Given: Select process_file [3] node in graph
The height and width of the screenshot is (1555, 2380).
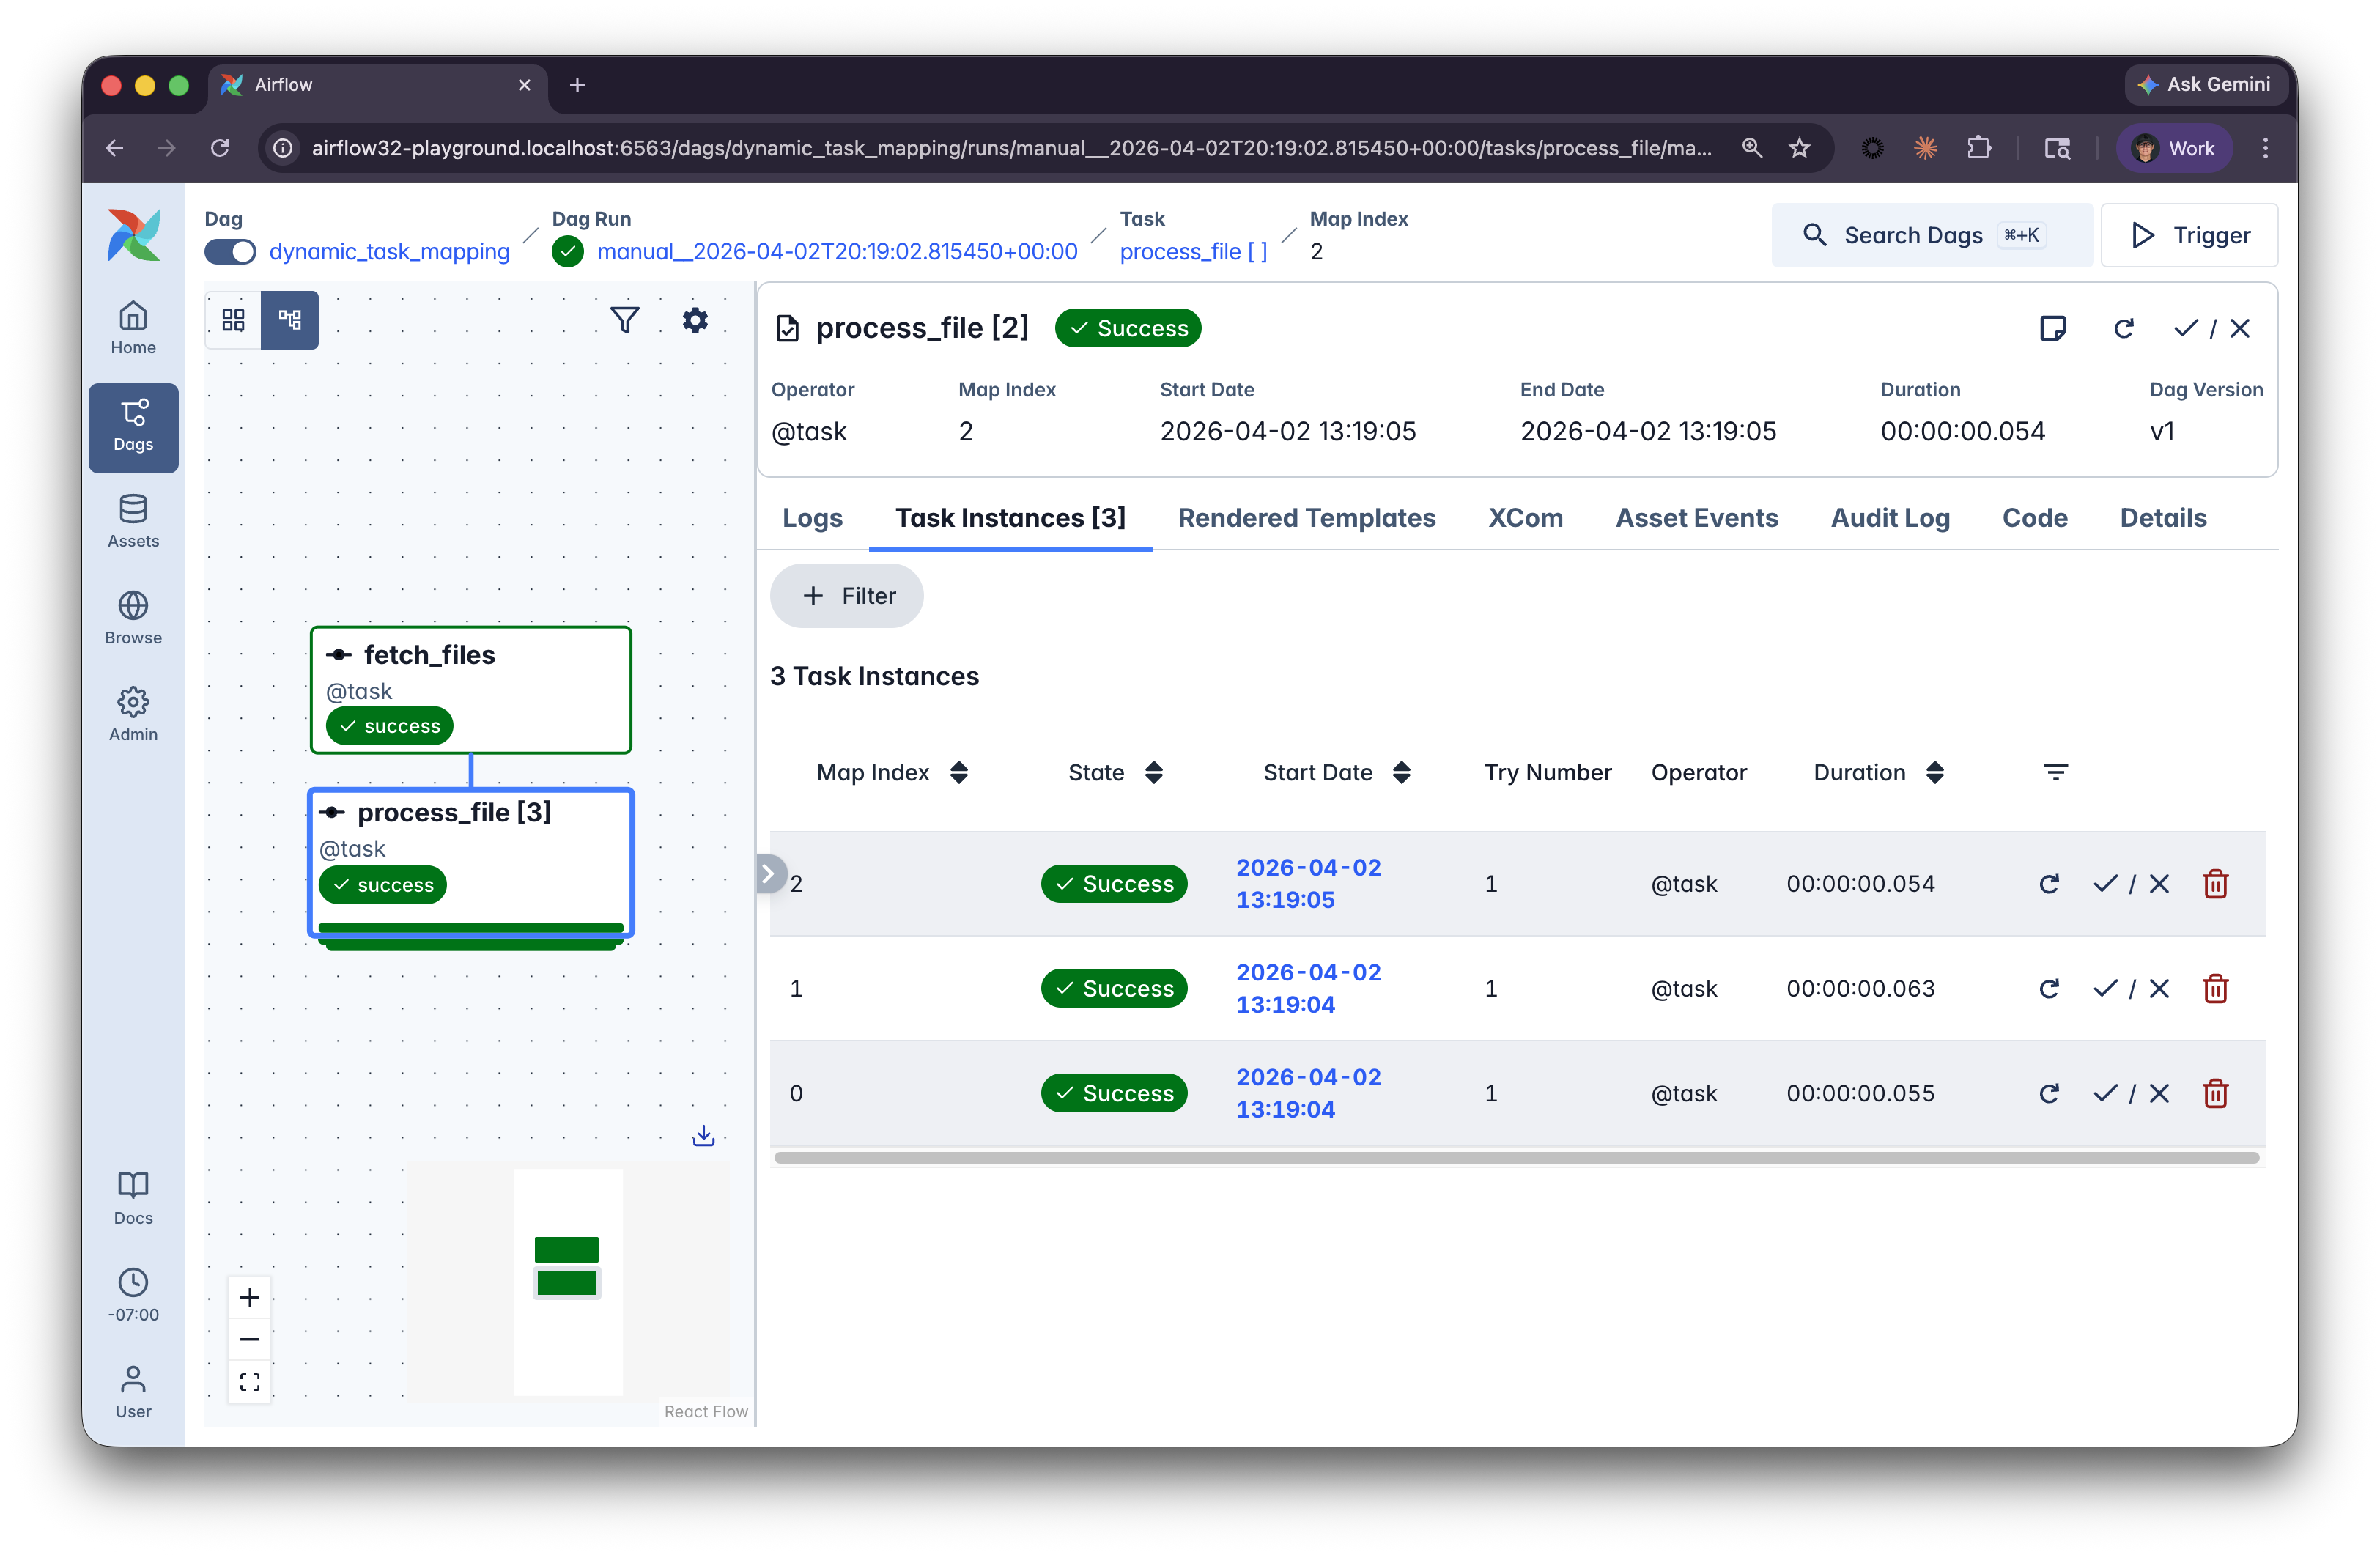Looking at the screenshot, I should pyautogui.click(x=471, y=863).
